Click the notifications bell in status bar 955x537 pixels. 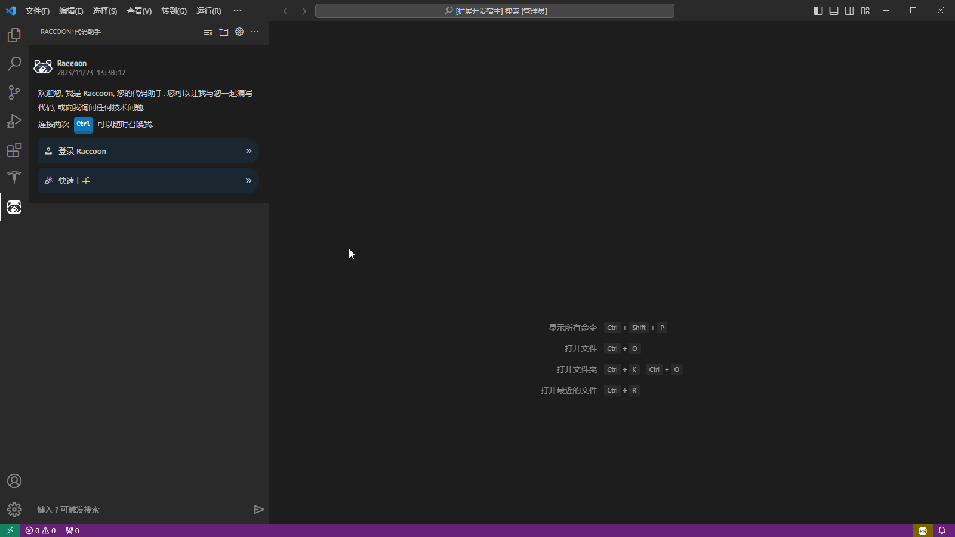click(x=942, y=530)
